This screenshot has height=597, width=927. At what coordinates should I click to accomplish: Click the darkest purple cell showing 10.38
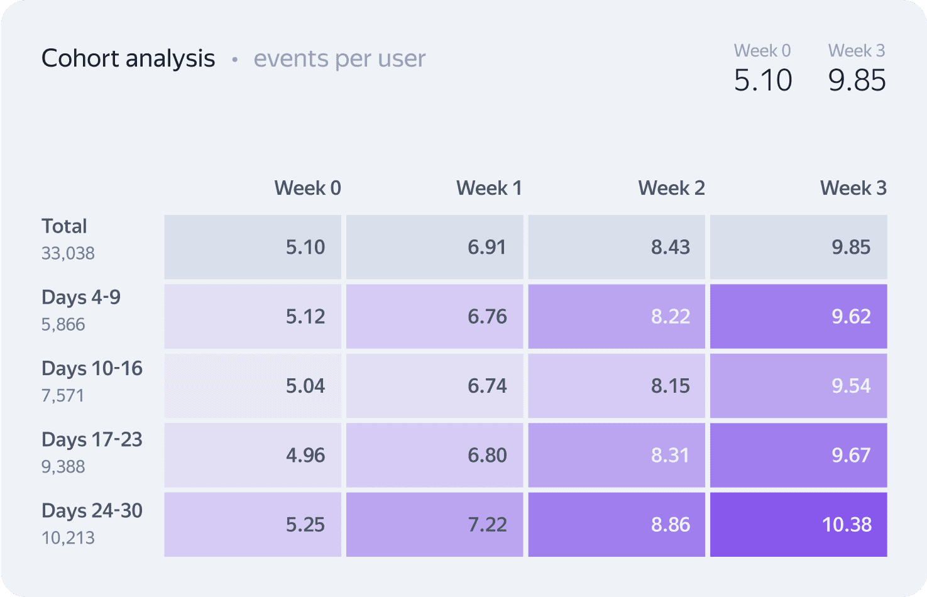point(799,524)
